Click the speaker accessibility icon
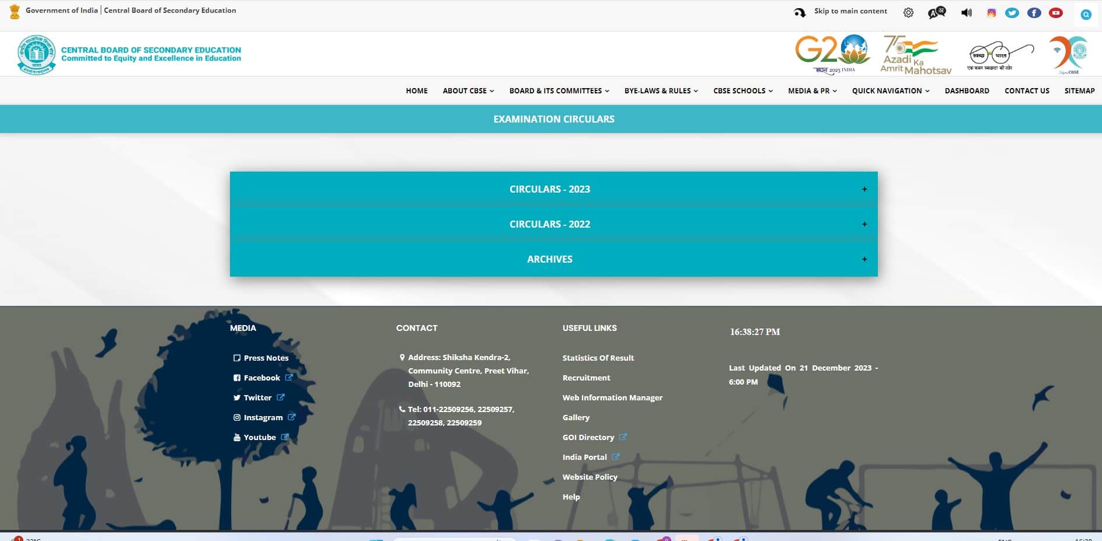The height and width of the screenshot is (541, 1102). coord(966,12)
